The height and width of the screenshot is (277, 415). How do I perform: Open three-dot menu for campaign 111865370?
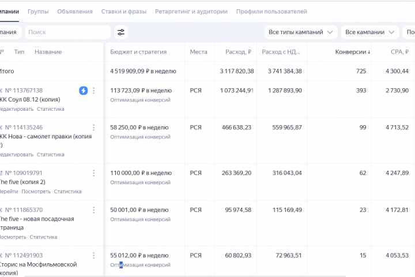(x=94, y=210)
